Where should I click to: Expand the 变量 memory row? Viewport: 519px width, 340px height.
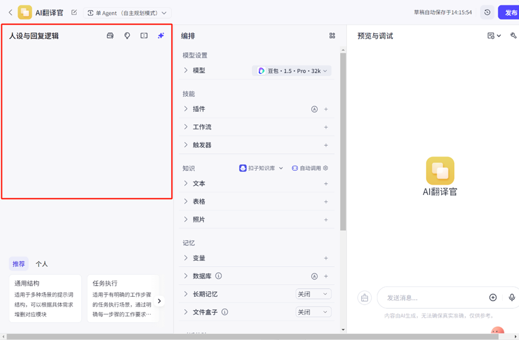185,258
